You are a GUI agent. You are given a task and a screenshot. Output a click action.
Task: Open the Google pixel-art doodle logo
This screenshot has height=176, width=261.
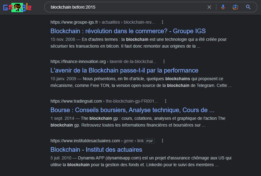tap(17, 7)
